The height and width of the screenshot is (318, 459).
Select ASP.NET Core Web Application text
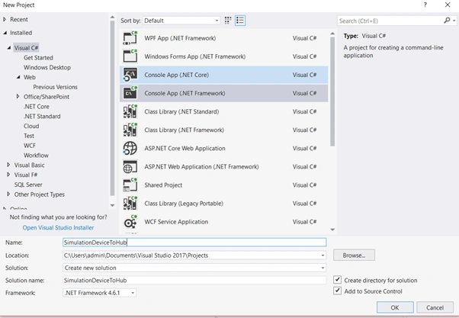[185, 148]
